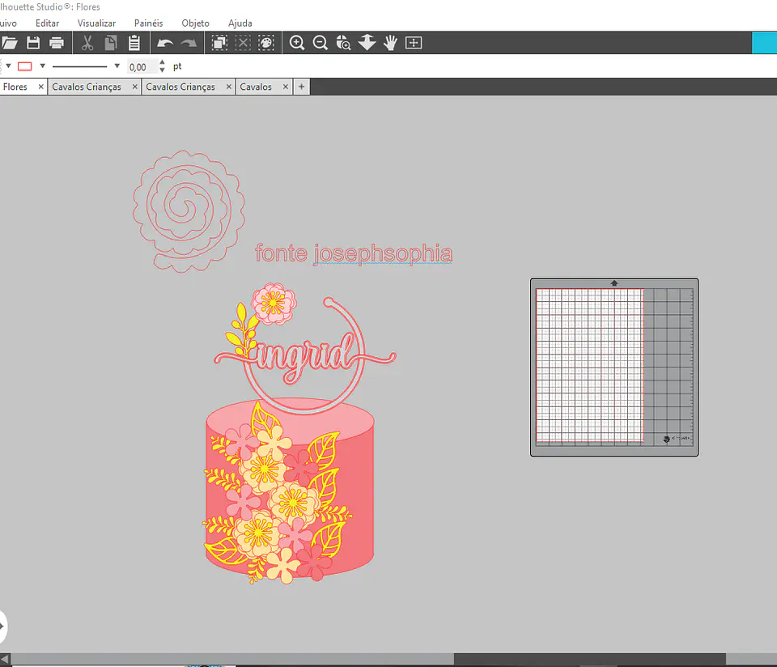Screen dimensions: 777x667
Task: Click the Open folder icon
Action: click(x=9, y=43)
